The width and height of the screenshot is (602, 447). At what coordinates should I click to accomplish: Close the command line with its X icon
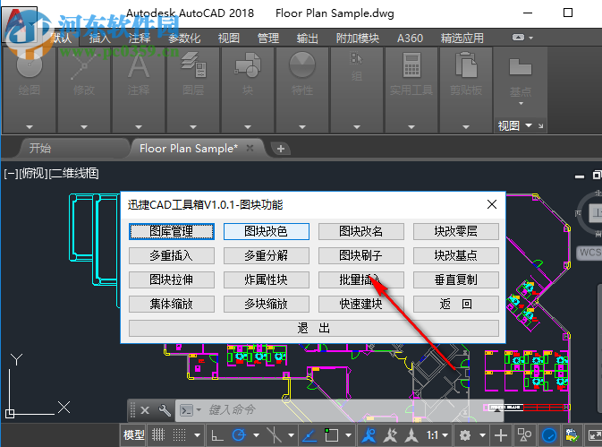coord(145,410)
